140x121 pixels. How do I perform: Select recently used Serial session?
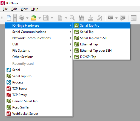point(39,70)
